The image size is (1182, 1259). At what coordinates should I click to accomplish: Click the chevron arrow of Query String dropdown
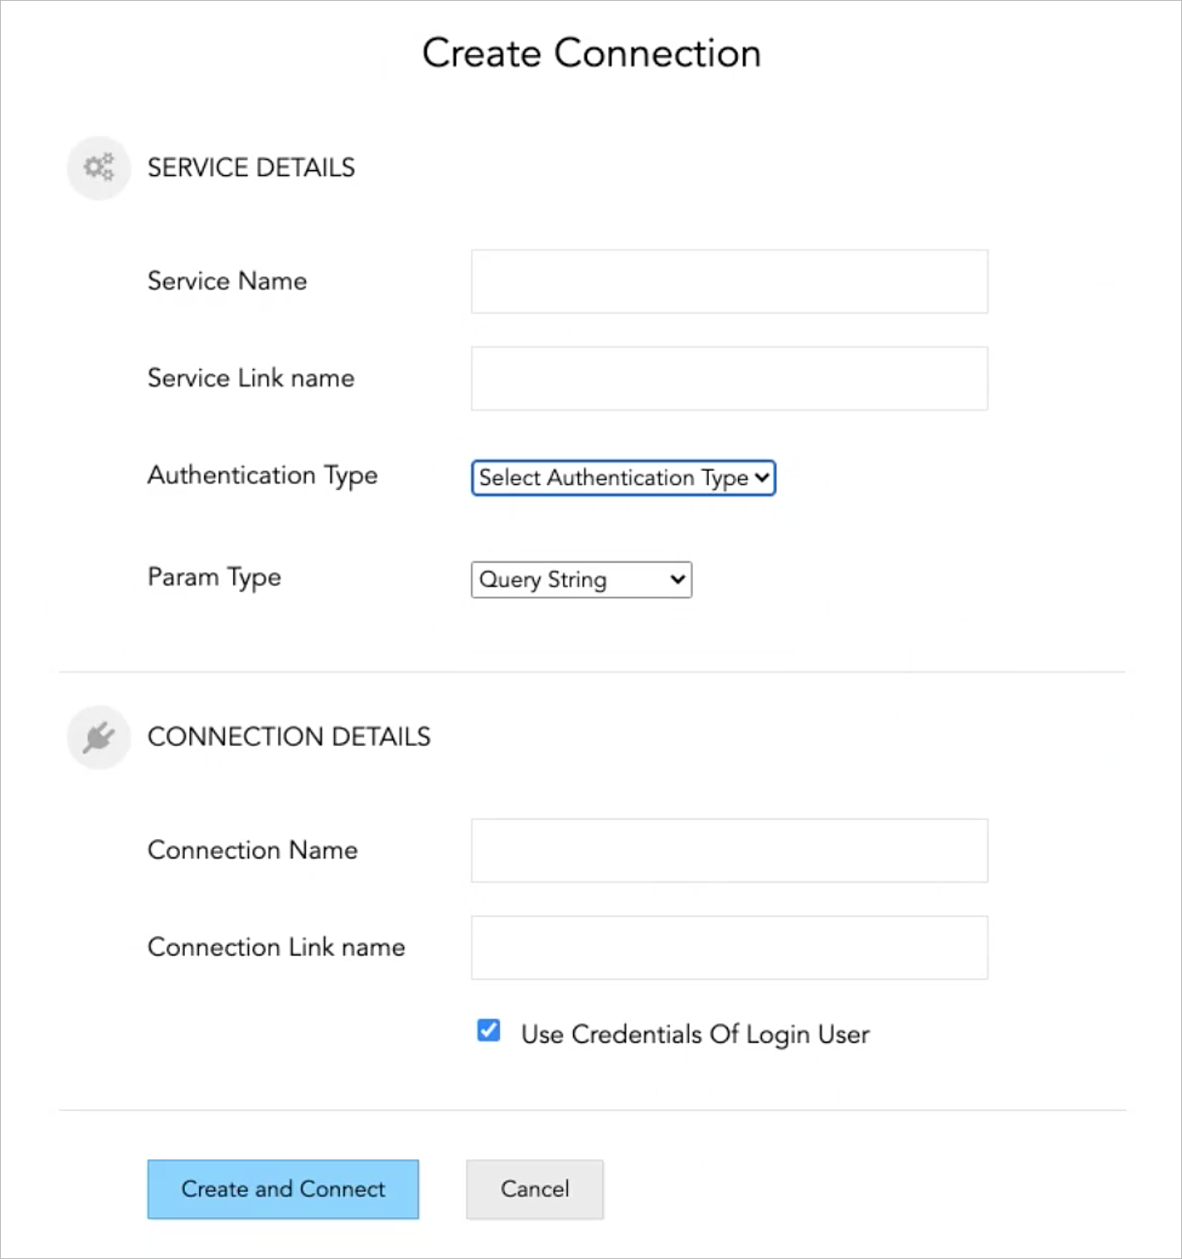[678, 579]
